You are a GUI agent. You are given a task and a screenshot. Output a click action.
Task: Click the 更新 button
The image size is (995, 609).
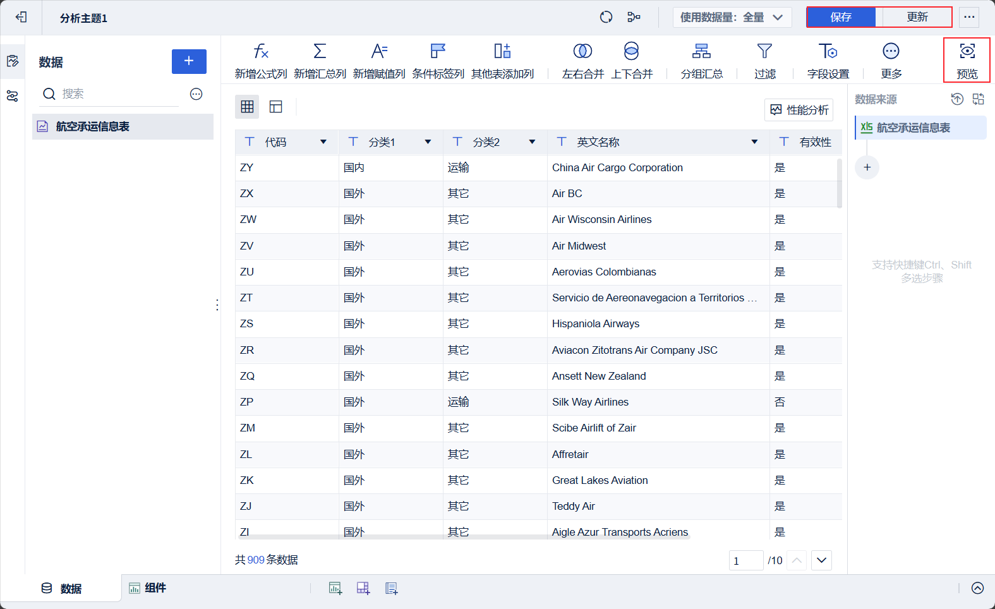917,17
